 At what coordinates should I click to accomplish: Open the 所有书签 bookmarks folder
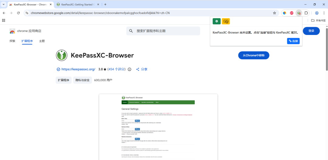point(318,20)
